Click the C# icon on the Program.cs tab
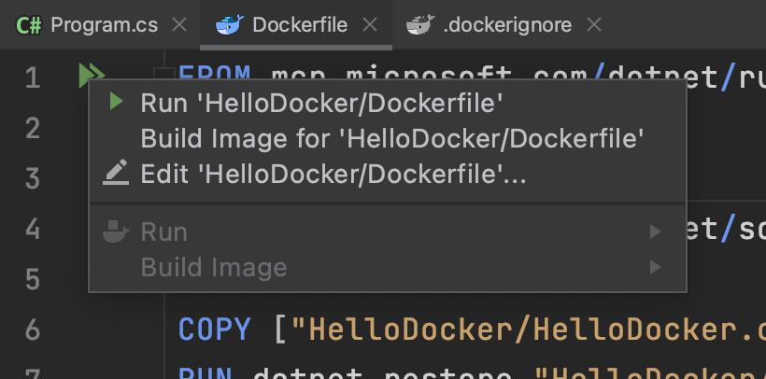Screen dimensions: 766x379 [28, 25]
